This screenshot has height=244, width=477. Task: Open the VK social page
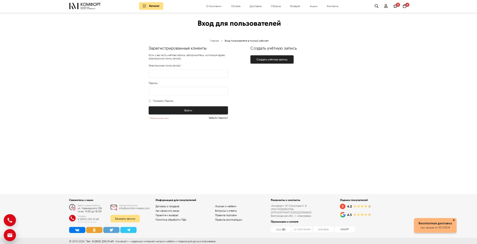(x=77, y=230)
